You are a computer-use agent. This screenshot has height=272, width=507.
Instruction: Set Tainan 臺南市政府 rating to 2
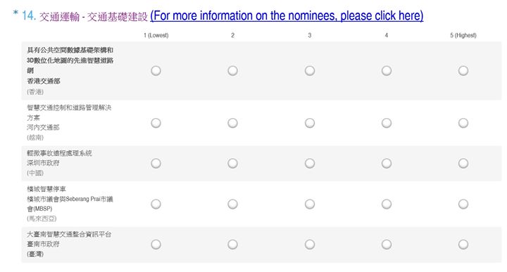pos(232,245)
